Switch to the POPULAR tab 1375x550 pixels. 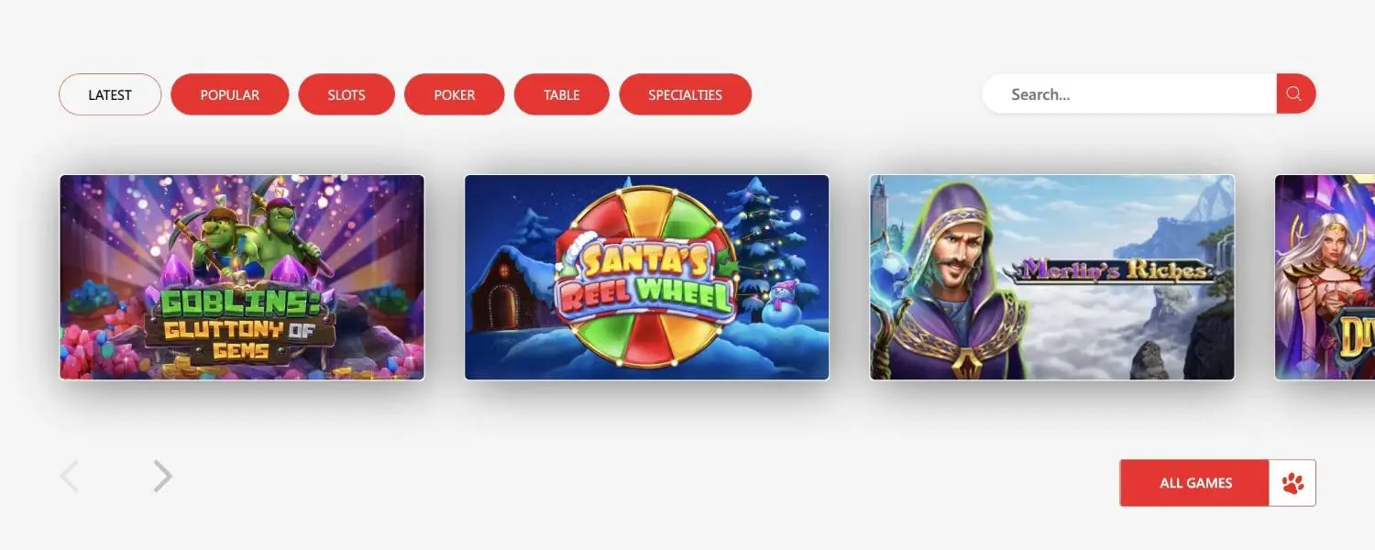click(230, 94)
